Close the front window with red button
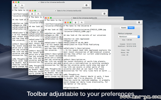Image resolution: width=161 pixels, height=100 pixels. tap(65, 23)
